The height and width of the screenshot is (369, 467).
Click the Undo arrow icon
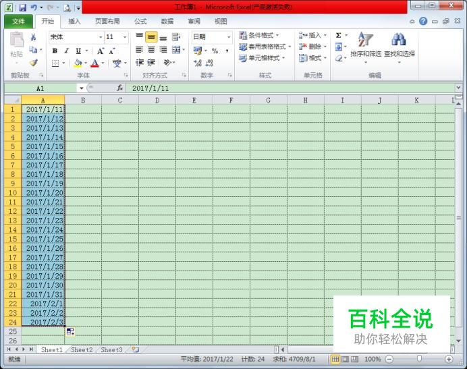34,7
